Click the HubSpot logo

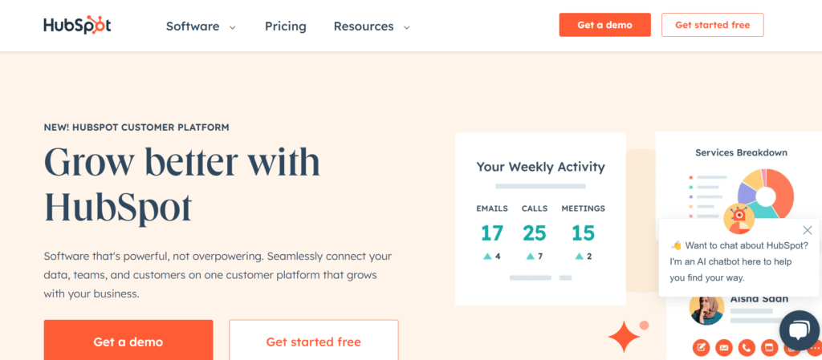[77, 25]
